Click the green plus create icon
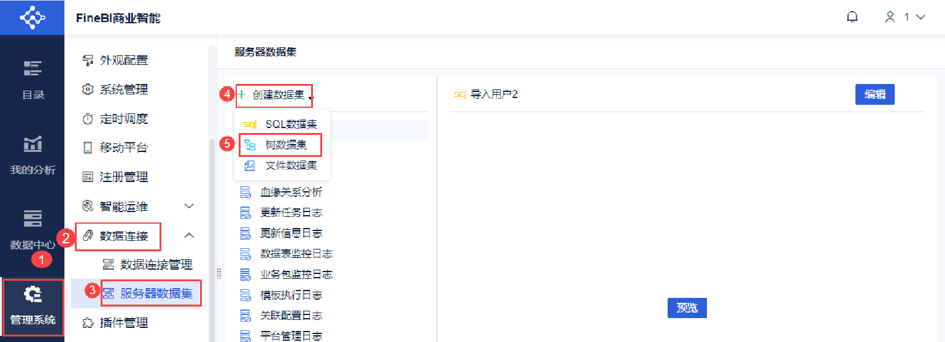This screenshot has width=945, height=342. coord(241,95)
